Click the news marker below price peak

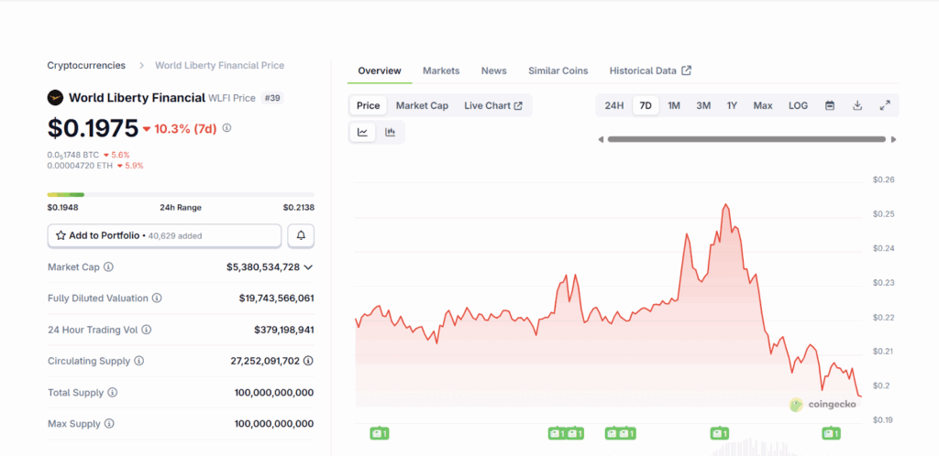(x=719, y=433)
